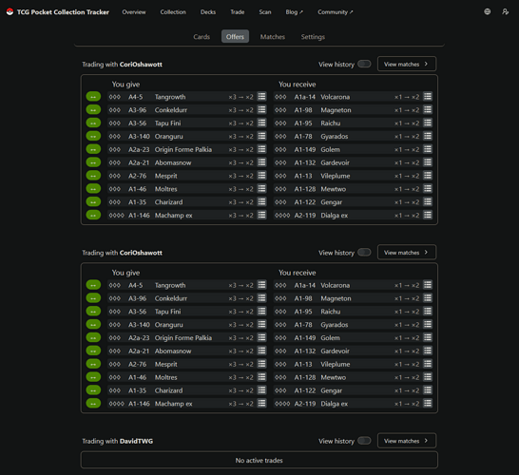Expand View matches on first CoriOshawott trade

pos(407,64)
